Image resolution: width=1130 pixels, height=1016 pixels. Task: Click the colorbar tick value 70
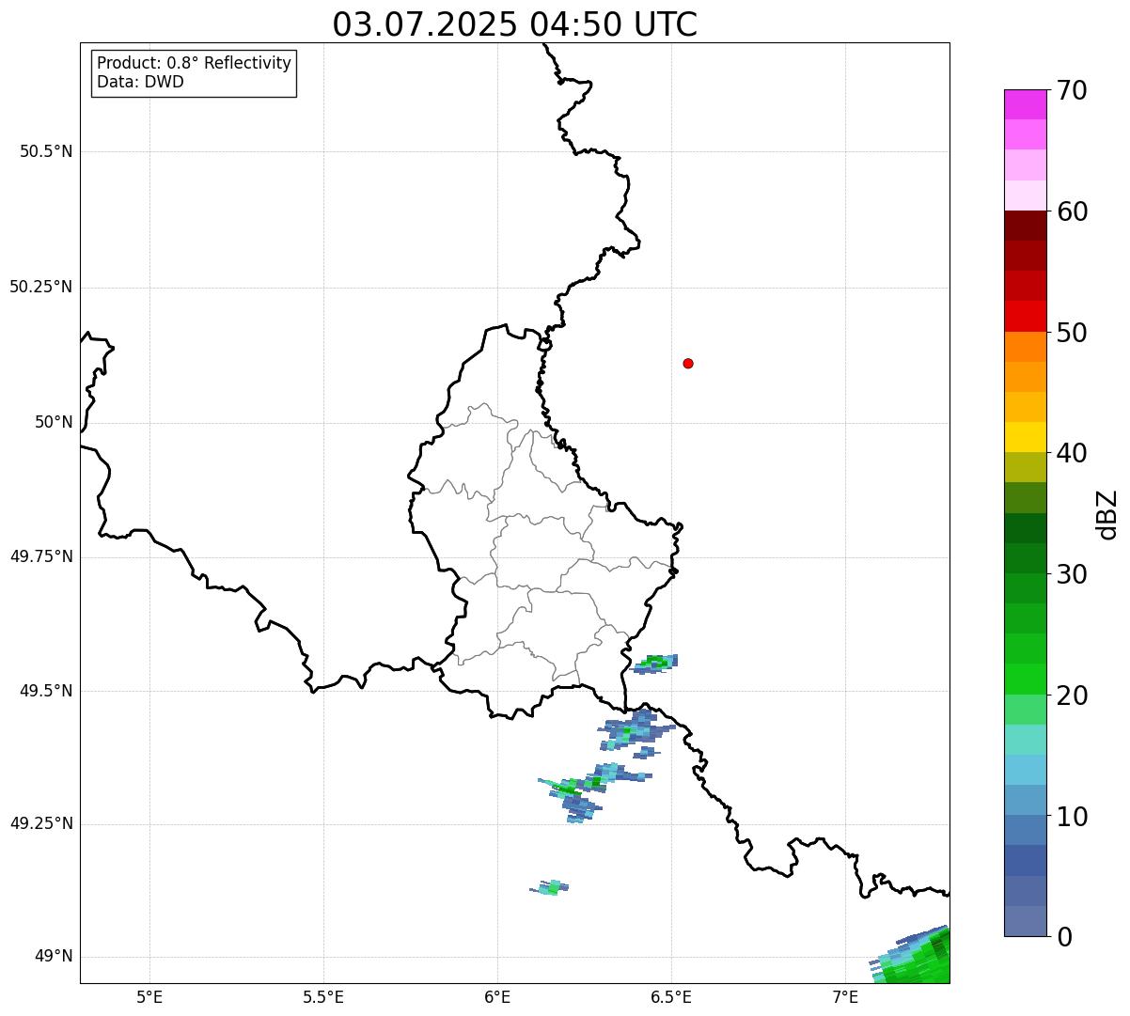(x=1072, y=90)
